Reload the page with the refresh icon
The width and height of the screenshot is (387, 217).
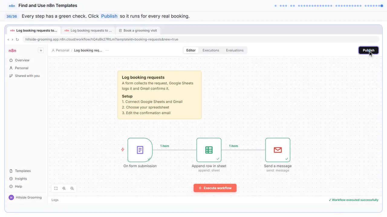tap(17, 39)
